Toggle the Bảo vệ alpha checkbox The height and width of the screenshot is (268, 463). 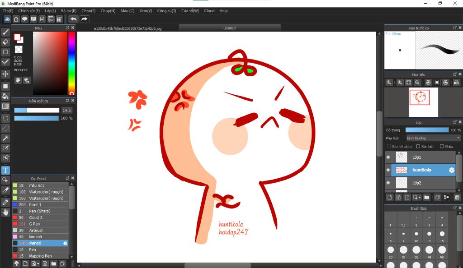pyautogui.click(x=388, y=146)
